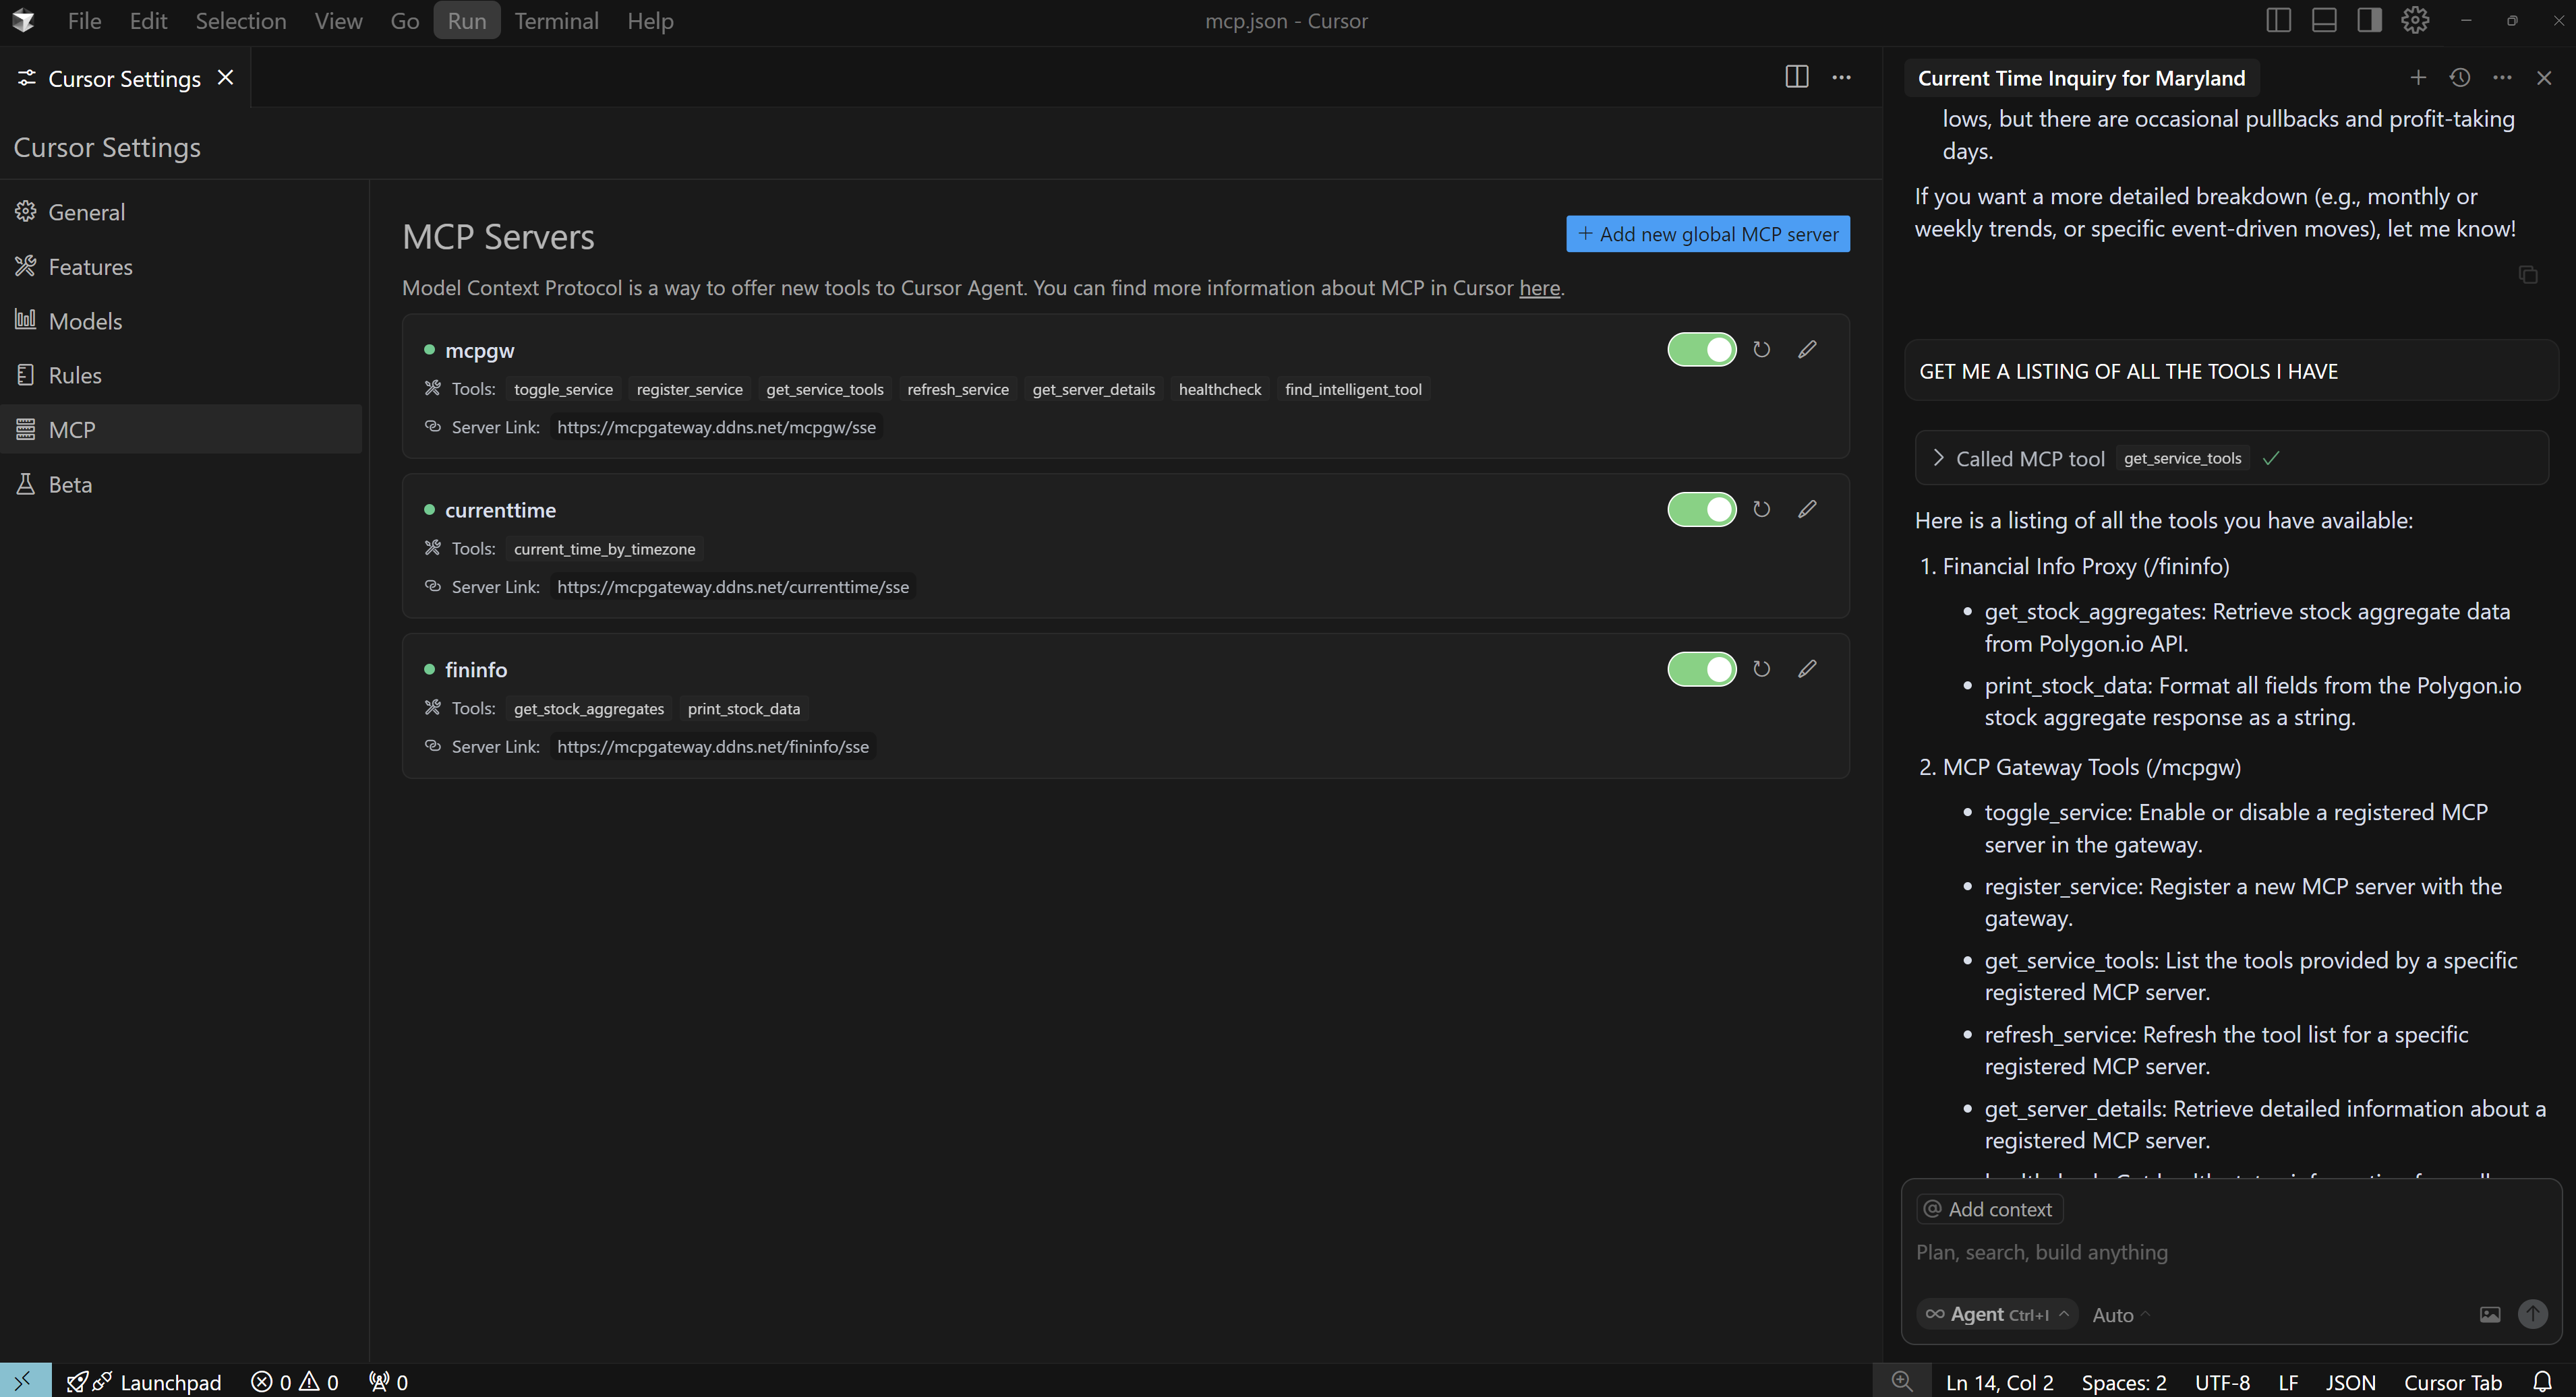This screenshot has height=1397, width=2576.
Task: Refresh the mcpgw server
Action: (x=1761, y=350)
